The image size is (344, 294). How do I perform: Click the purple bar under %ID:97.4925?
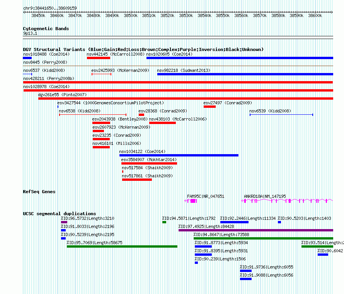coord(256,230)
